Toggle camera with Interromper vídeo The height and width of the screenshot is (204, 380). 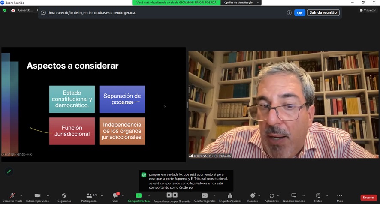[37, 197]
